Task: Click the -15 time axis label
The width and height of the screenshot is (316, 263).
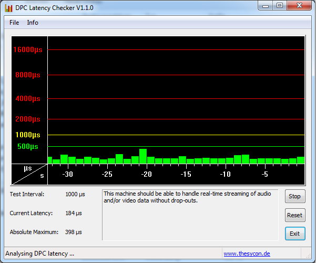Action: (x=186, y=174)
